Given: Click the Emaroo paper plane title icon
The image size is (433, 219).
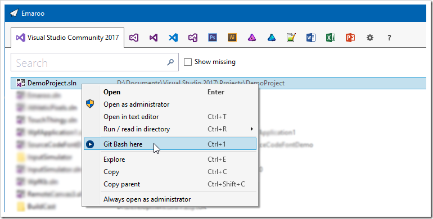Looking at the screenshot, I should pos(14,13).
